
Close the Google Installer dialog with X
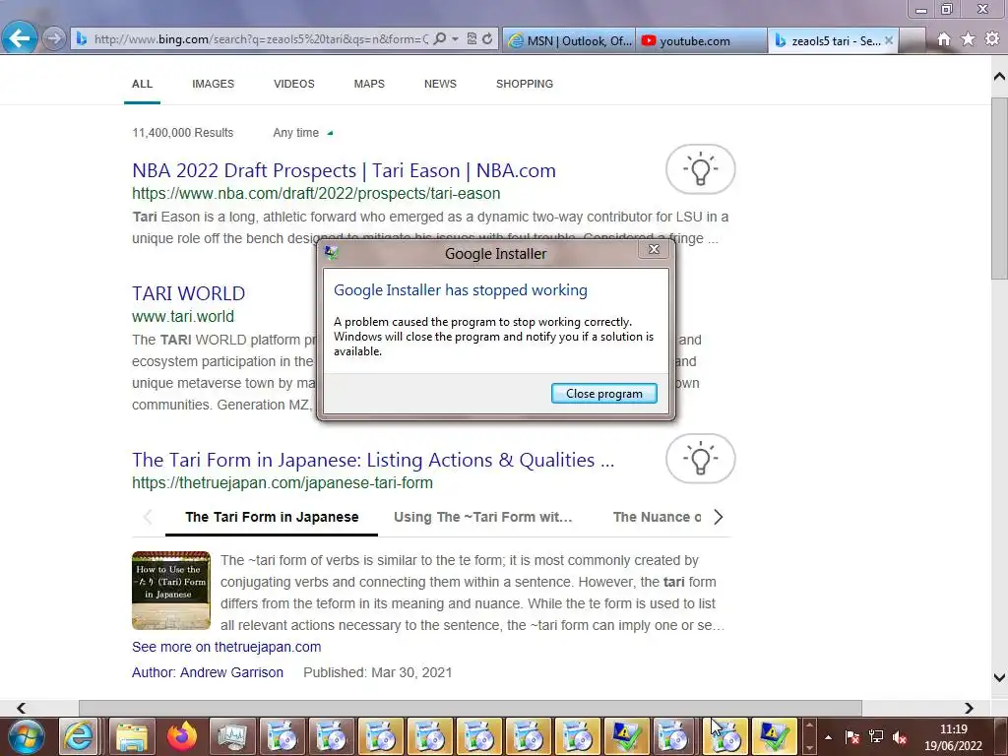pos(654,249)
